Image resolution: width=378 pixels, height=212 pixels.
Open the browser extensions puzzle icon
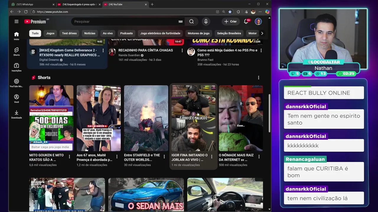click(x=238, y=12)
